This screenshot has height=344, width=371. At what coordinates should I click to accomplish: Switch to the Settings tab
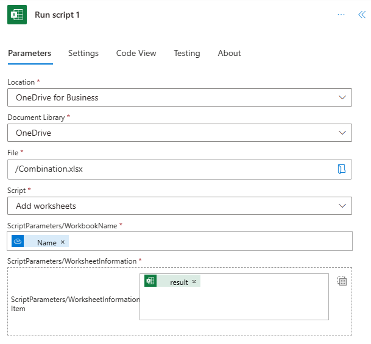point(83,54)
